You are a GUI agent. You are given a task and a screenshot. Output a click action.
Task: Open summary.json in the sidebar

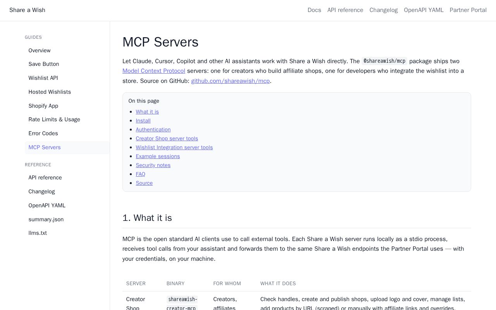point(67,219)
